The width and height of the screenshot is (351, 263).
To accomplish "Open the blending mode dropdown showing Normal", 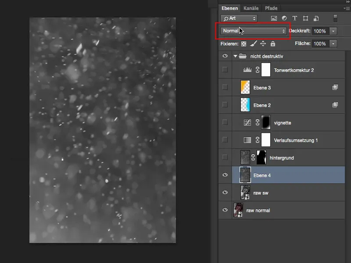I will (x=252, y=31).
